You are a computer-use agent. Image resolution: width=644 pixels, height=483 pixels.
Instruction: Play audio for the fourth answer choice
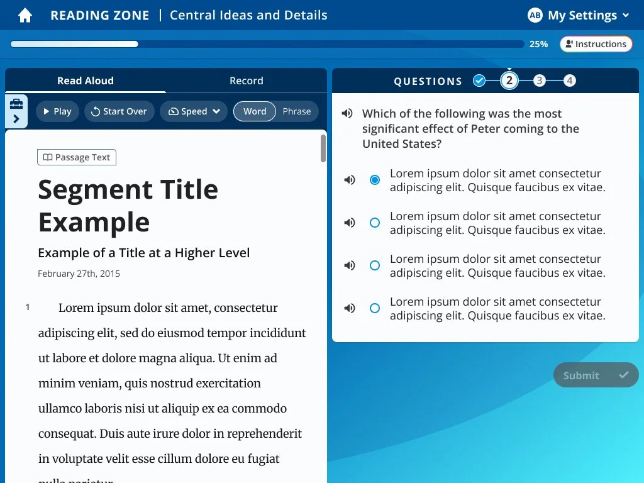[x=350, y=308]
